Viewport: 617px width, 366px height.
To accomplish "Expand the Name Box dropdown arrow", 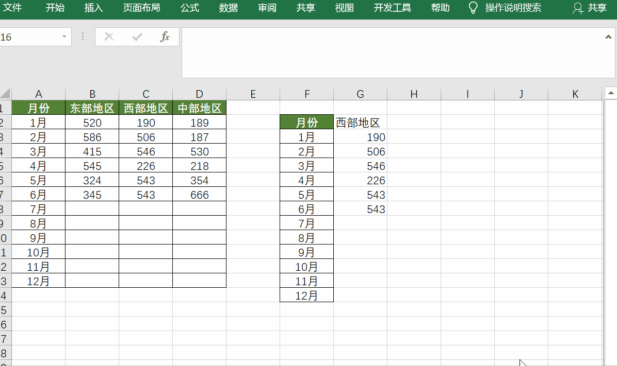I will pos(64,37).
